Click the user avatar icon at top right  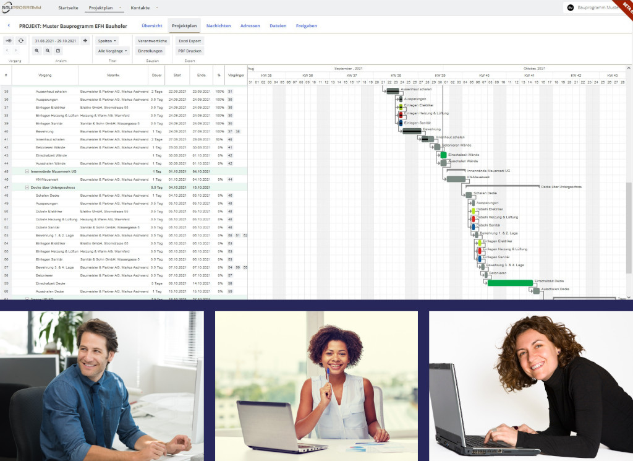(571, 8)
